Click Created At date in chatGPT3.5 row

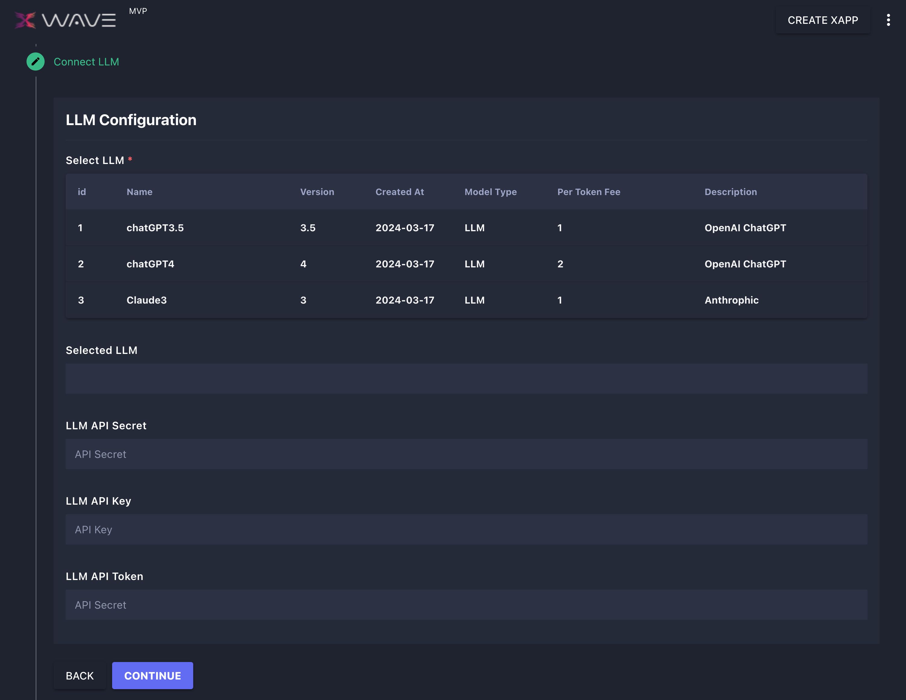pyautogui.click(x=404, y=228)
